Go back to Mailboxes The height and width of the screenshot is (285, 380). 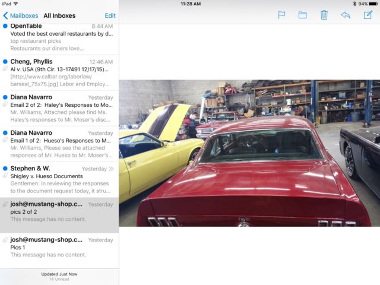click(21, 16)
